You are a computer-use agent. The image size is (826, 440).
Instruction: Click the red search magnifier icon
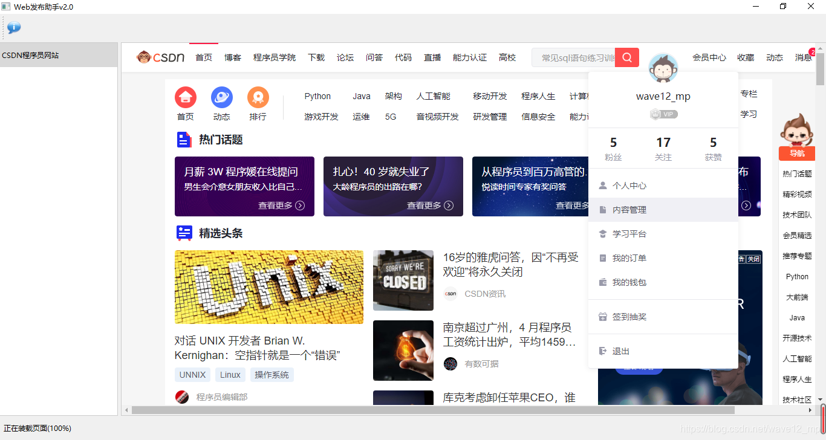coord(627,57)
